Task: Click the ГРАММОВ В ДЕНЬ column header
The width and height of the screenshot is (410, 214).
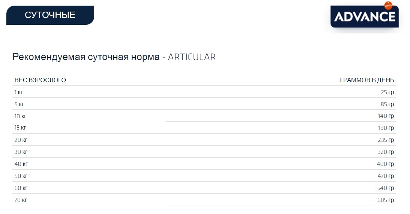Action: (367, 80)
